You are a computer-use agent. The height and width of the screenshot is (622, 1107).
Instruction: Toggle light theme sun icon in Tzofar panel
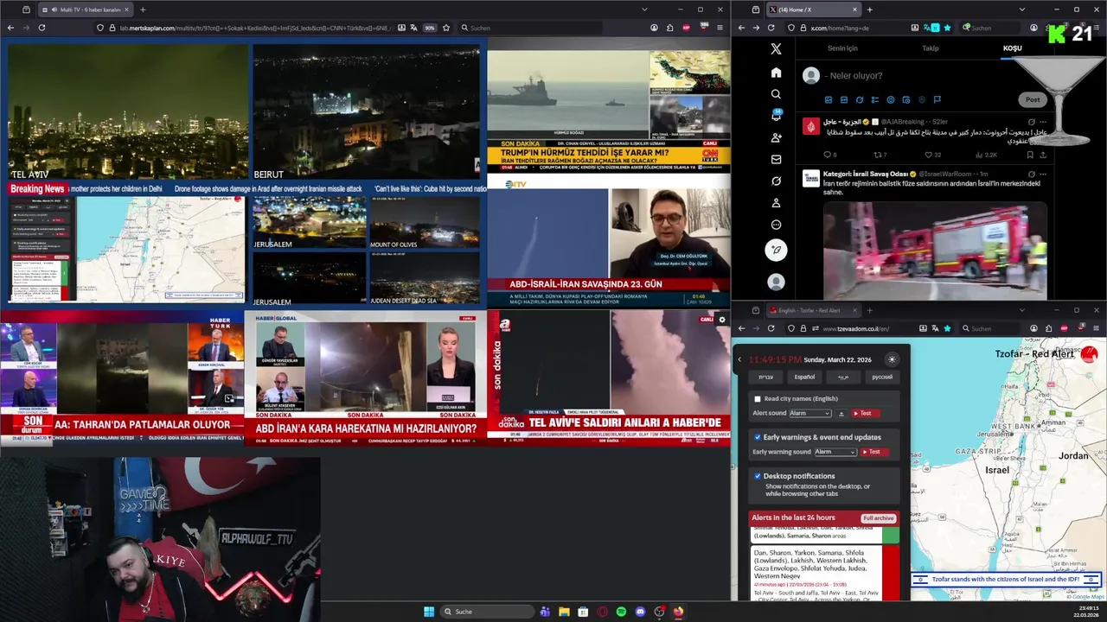click(892, 359)
